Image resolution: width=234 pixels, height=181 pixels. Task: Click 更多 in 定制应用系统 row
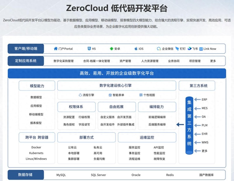tap(213, 61)
